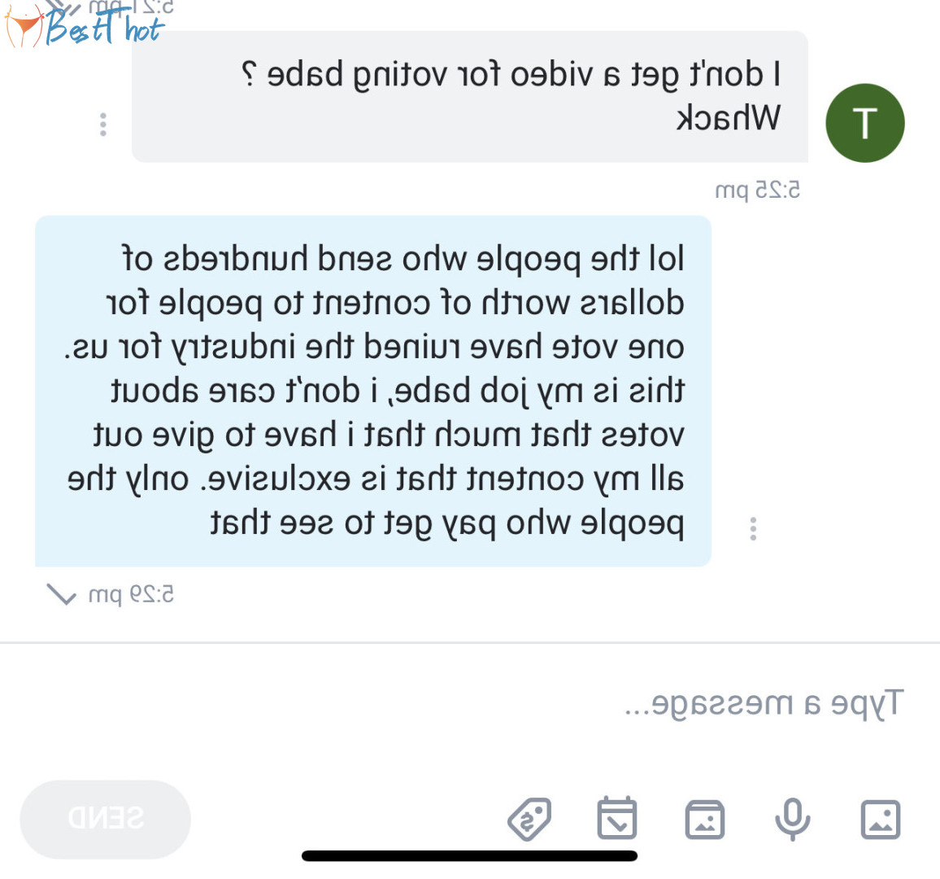Click the BestThot watermark logo
This screenshot has height=879, width=940.
coord(84,25)
